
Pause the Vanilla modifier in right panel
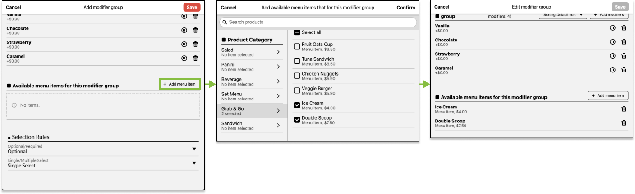point(612,28)
